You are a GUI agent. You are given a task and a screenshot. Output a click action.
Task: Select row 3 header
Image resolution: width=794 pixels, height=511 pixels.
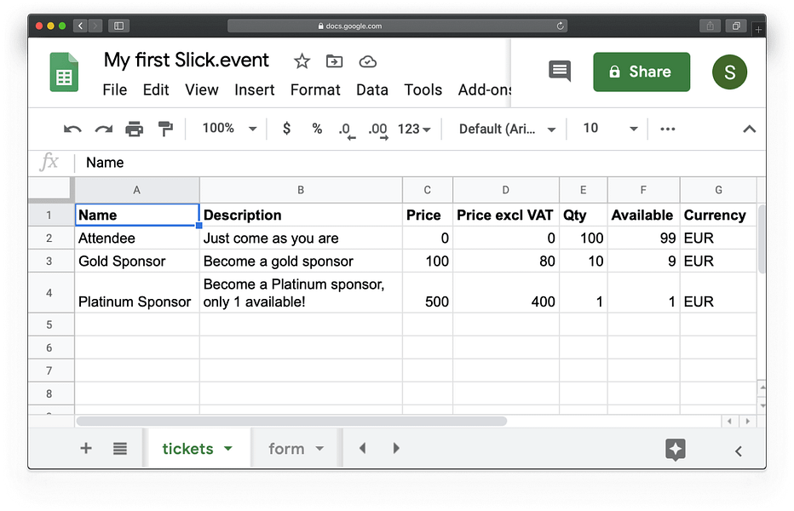(x=49, y=261)
